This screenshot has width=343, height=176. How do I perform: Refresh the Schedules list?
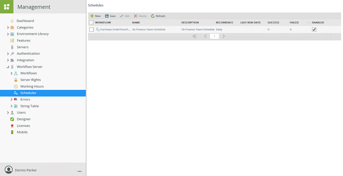coord(158,16)
